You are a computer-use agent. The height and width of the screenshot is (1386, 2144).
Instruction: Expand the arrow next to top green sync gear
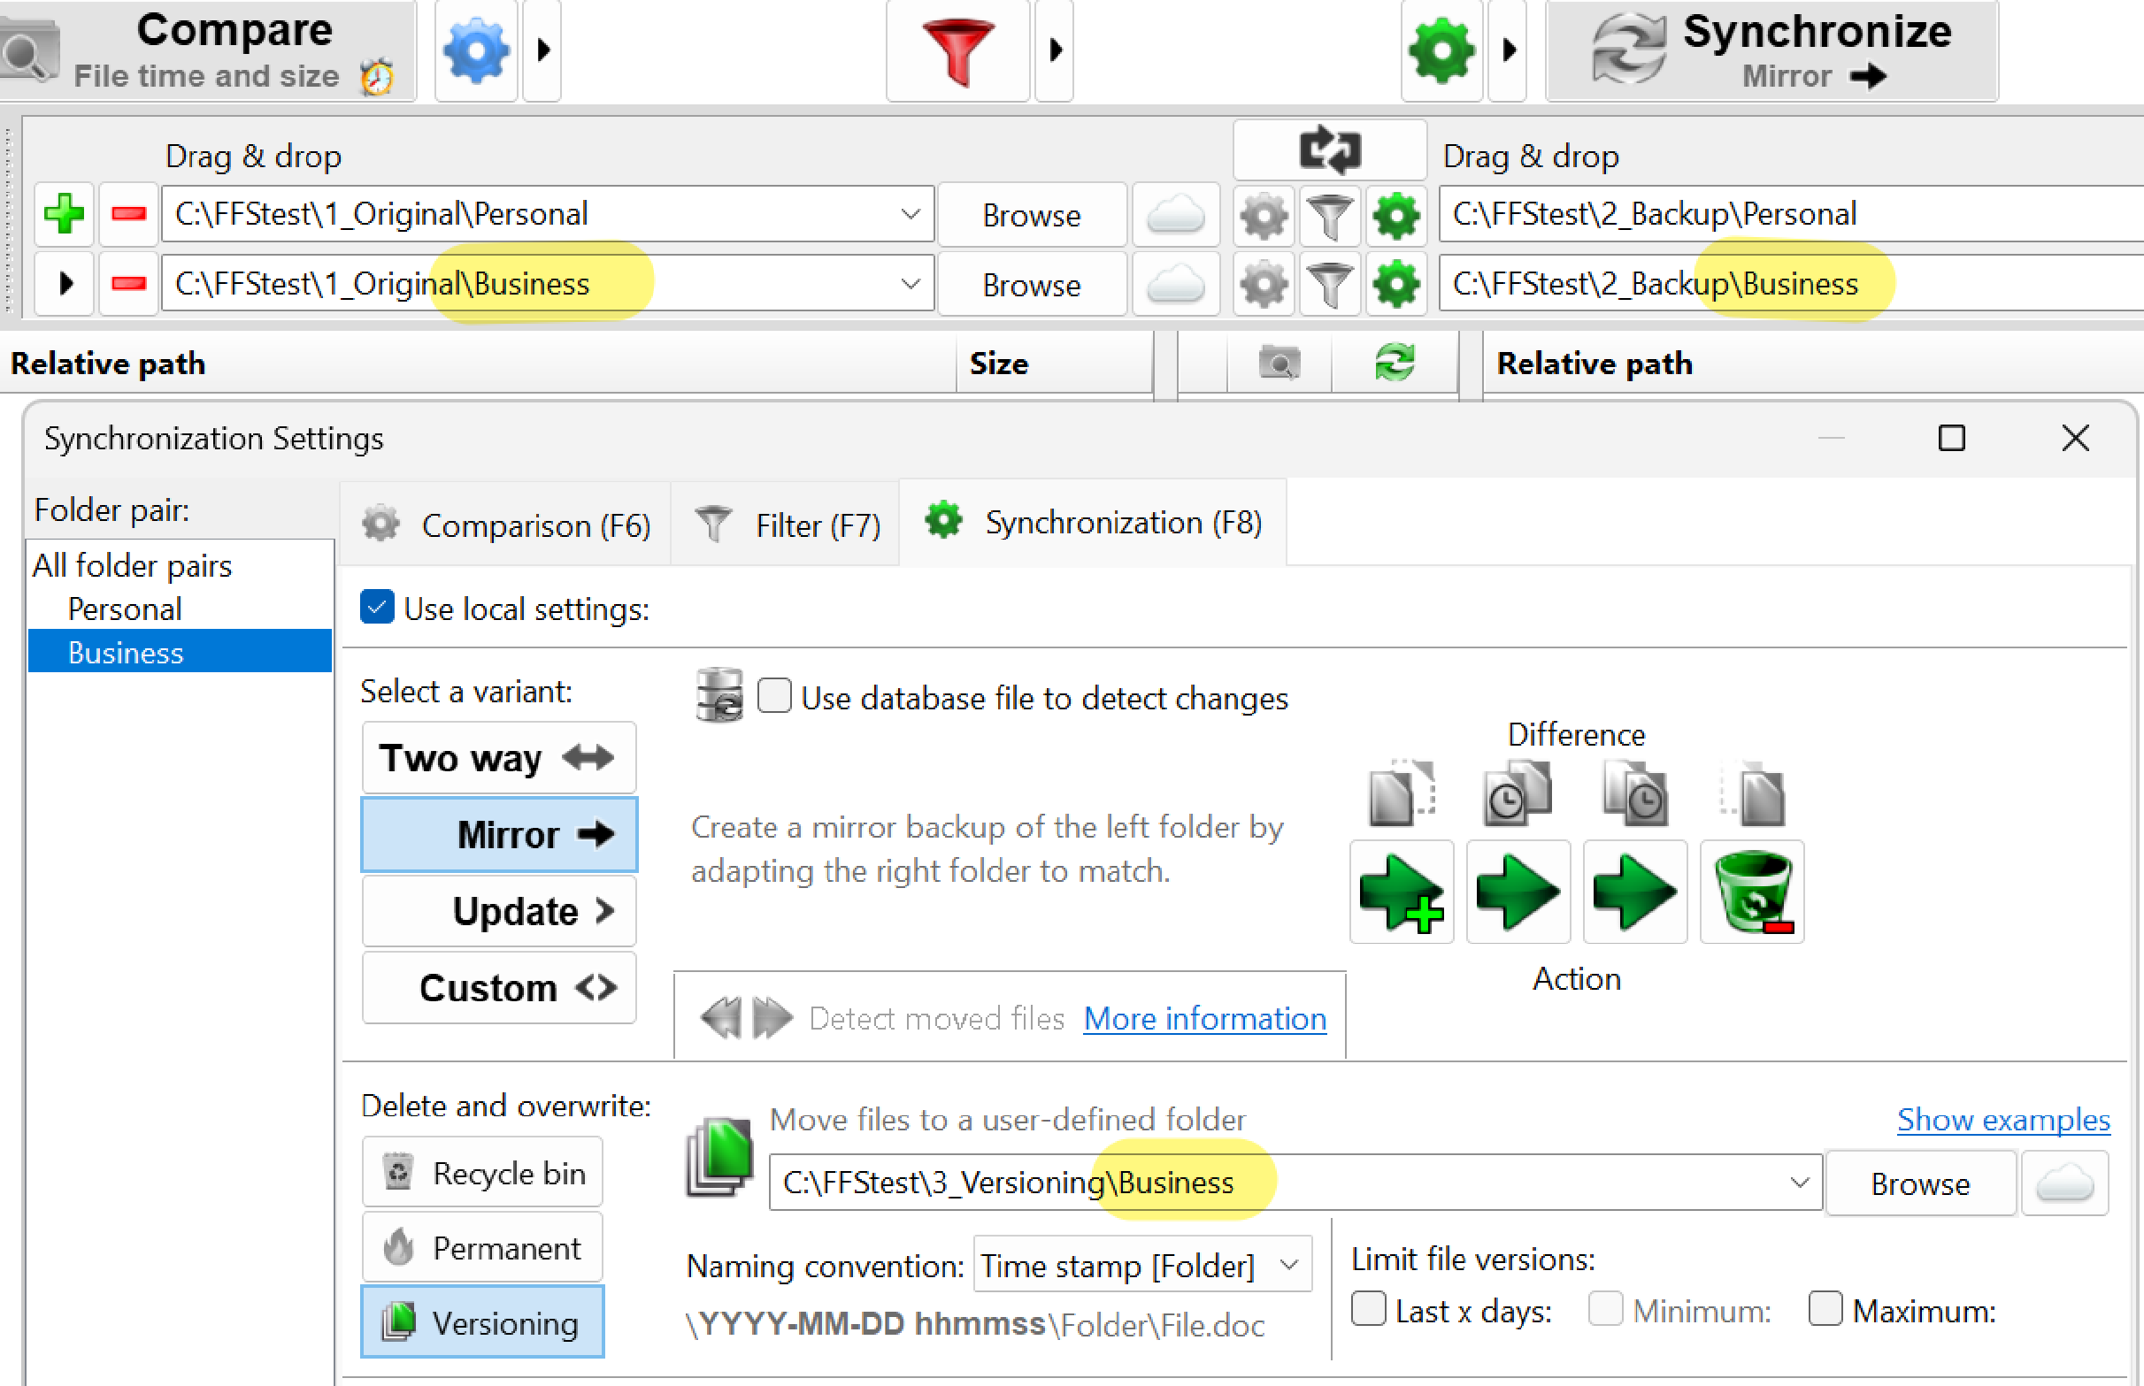[1509, 50]
